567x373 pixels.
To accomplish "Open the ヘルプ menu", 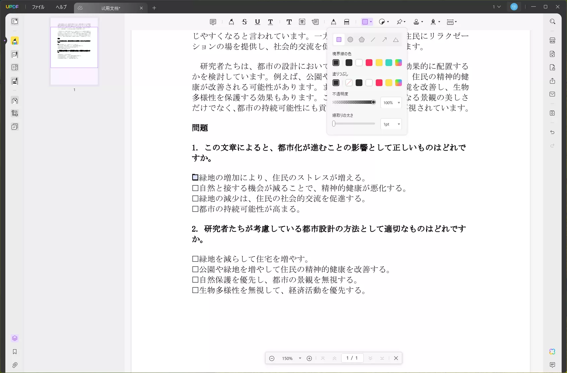I will 61,7.
